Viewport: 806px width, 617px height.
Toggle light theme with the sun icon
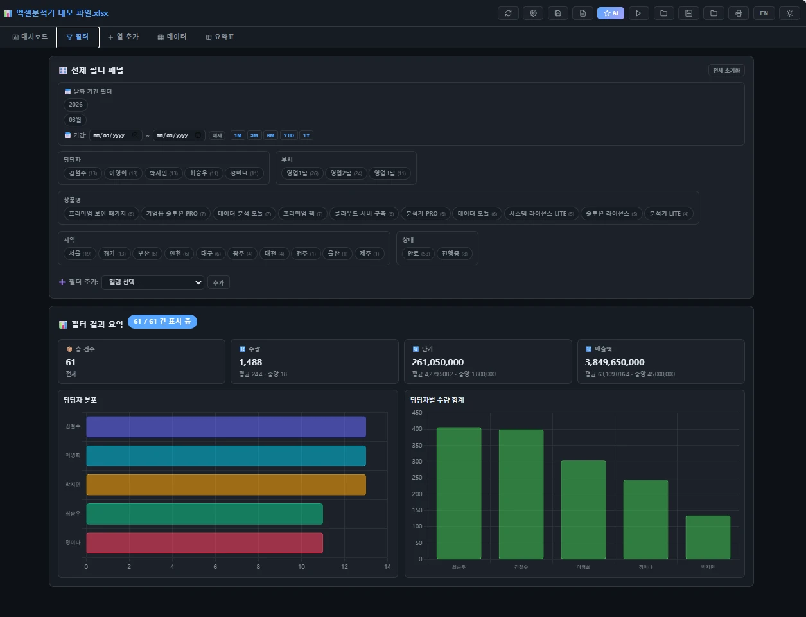789,13
